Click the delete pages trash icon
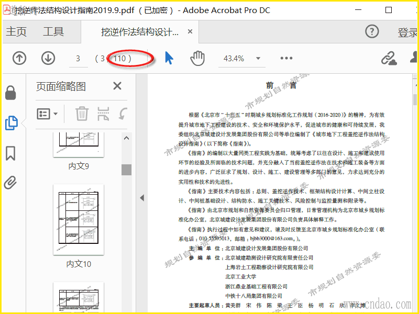419x314 pixels. coord(82,114)
